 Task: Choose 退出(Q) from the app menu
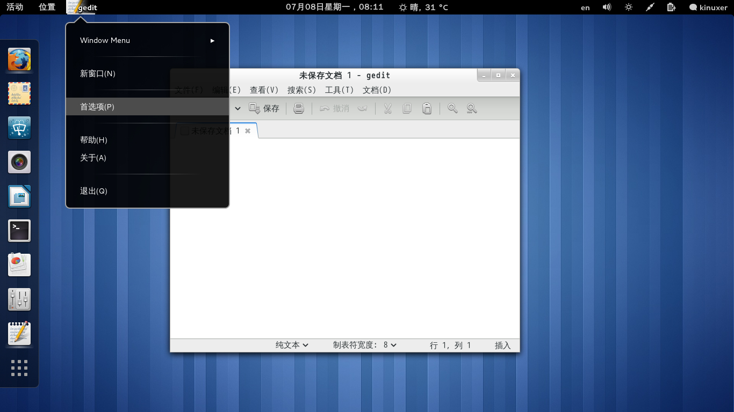93,191
